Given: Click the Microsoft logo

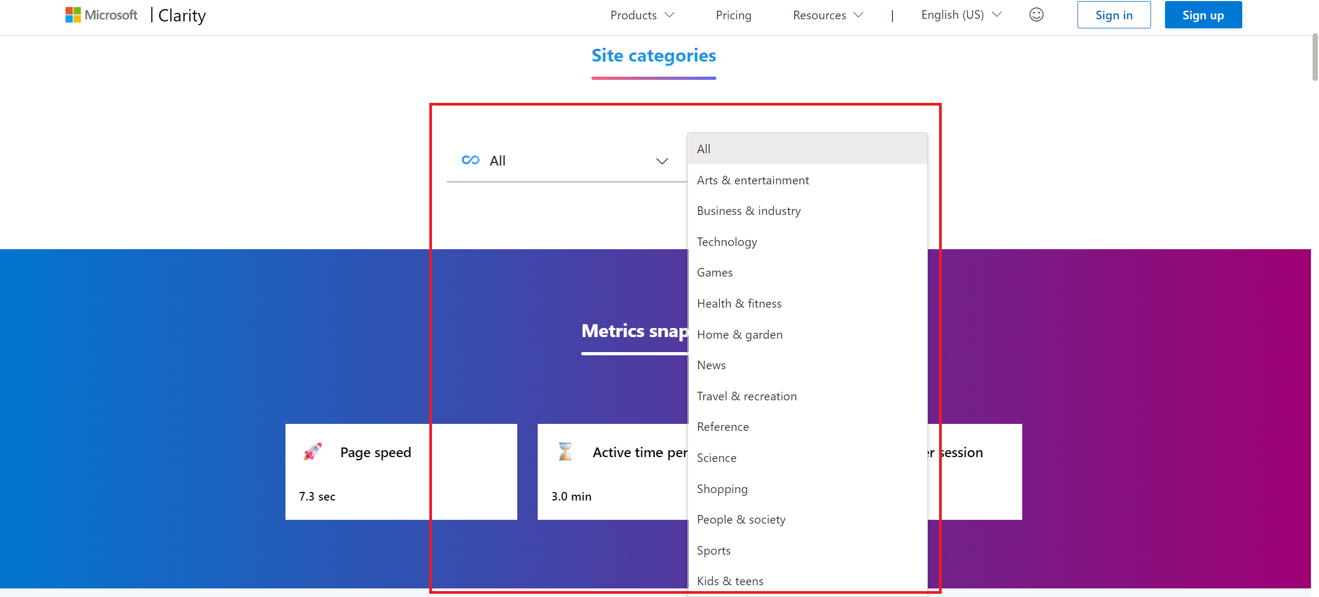Looking at the screenshot, I should click(x=101, y=15).
